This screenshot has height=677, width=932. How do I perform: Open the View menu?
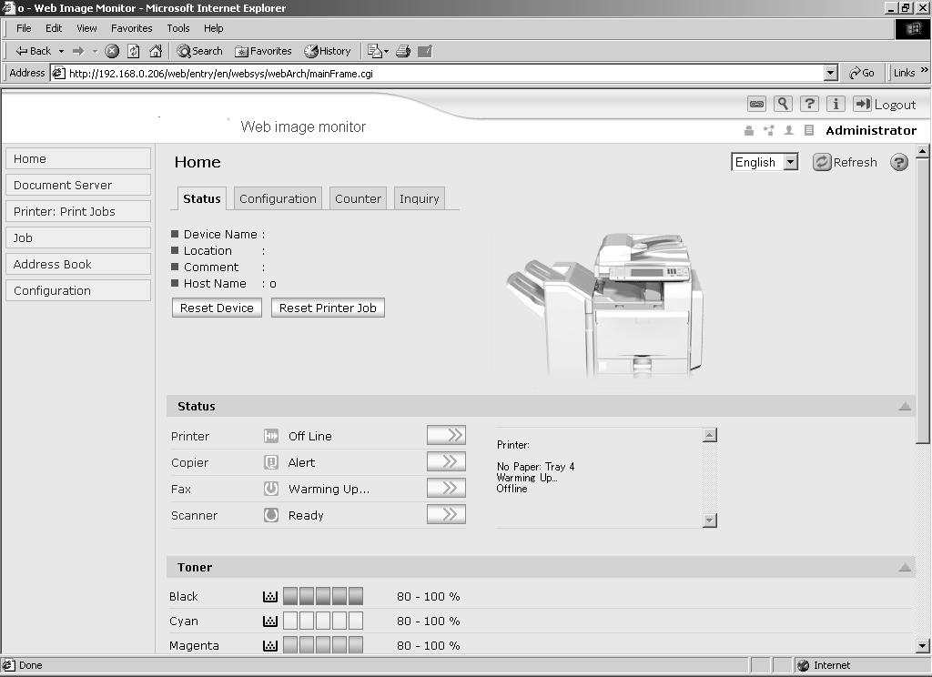pyautogui.click(x=86, y=28)
